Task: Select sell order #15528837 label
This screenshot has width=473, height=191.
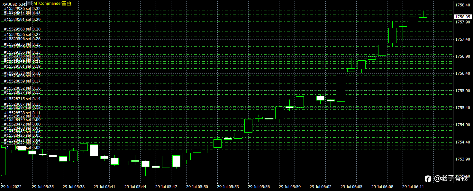Action: [22, 92]
